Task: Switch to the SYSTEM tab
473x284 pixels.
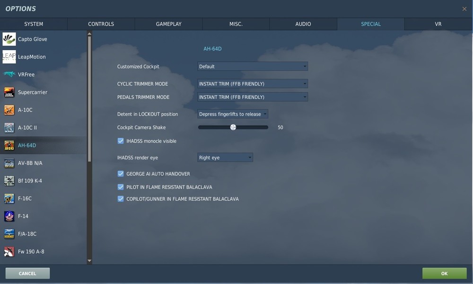Action: (34, 24)
